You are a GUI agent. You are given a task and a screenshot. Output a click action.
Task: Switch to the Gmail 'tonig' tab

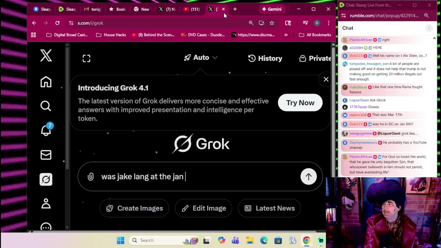click(x=92, y=9)
